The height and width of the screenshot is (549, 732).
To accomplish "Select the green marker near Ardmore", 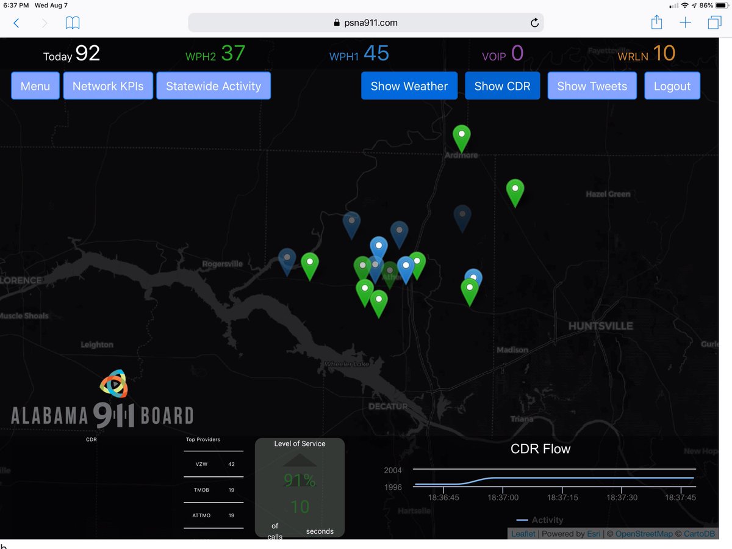I will 462,138.
